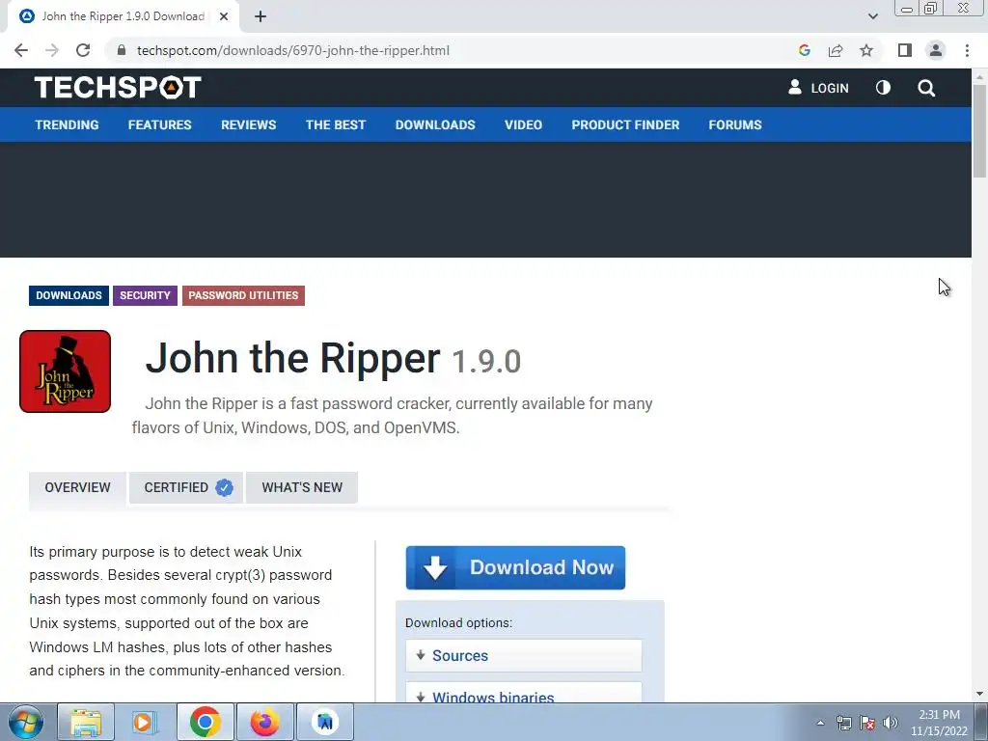Reload the page with the refresh icon
The width and height of the screenshot is (988, 741).
tap(83, 50)
